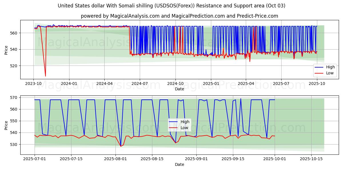Click the 2024-10 date tick label
The image size is (343, 171).
175,84
